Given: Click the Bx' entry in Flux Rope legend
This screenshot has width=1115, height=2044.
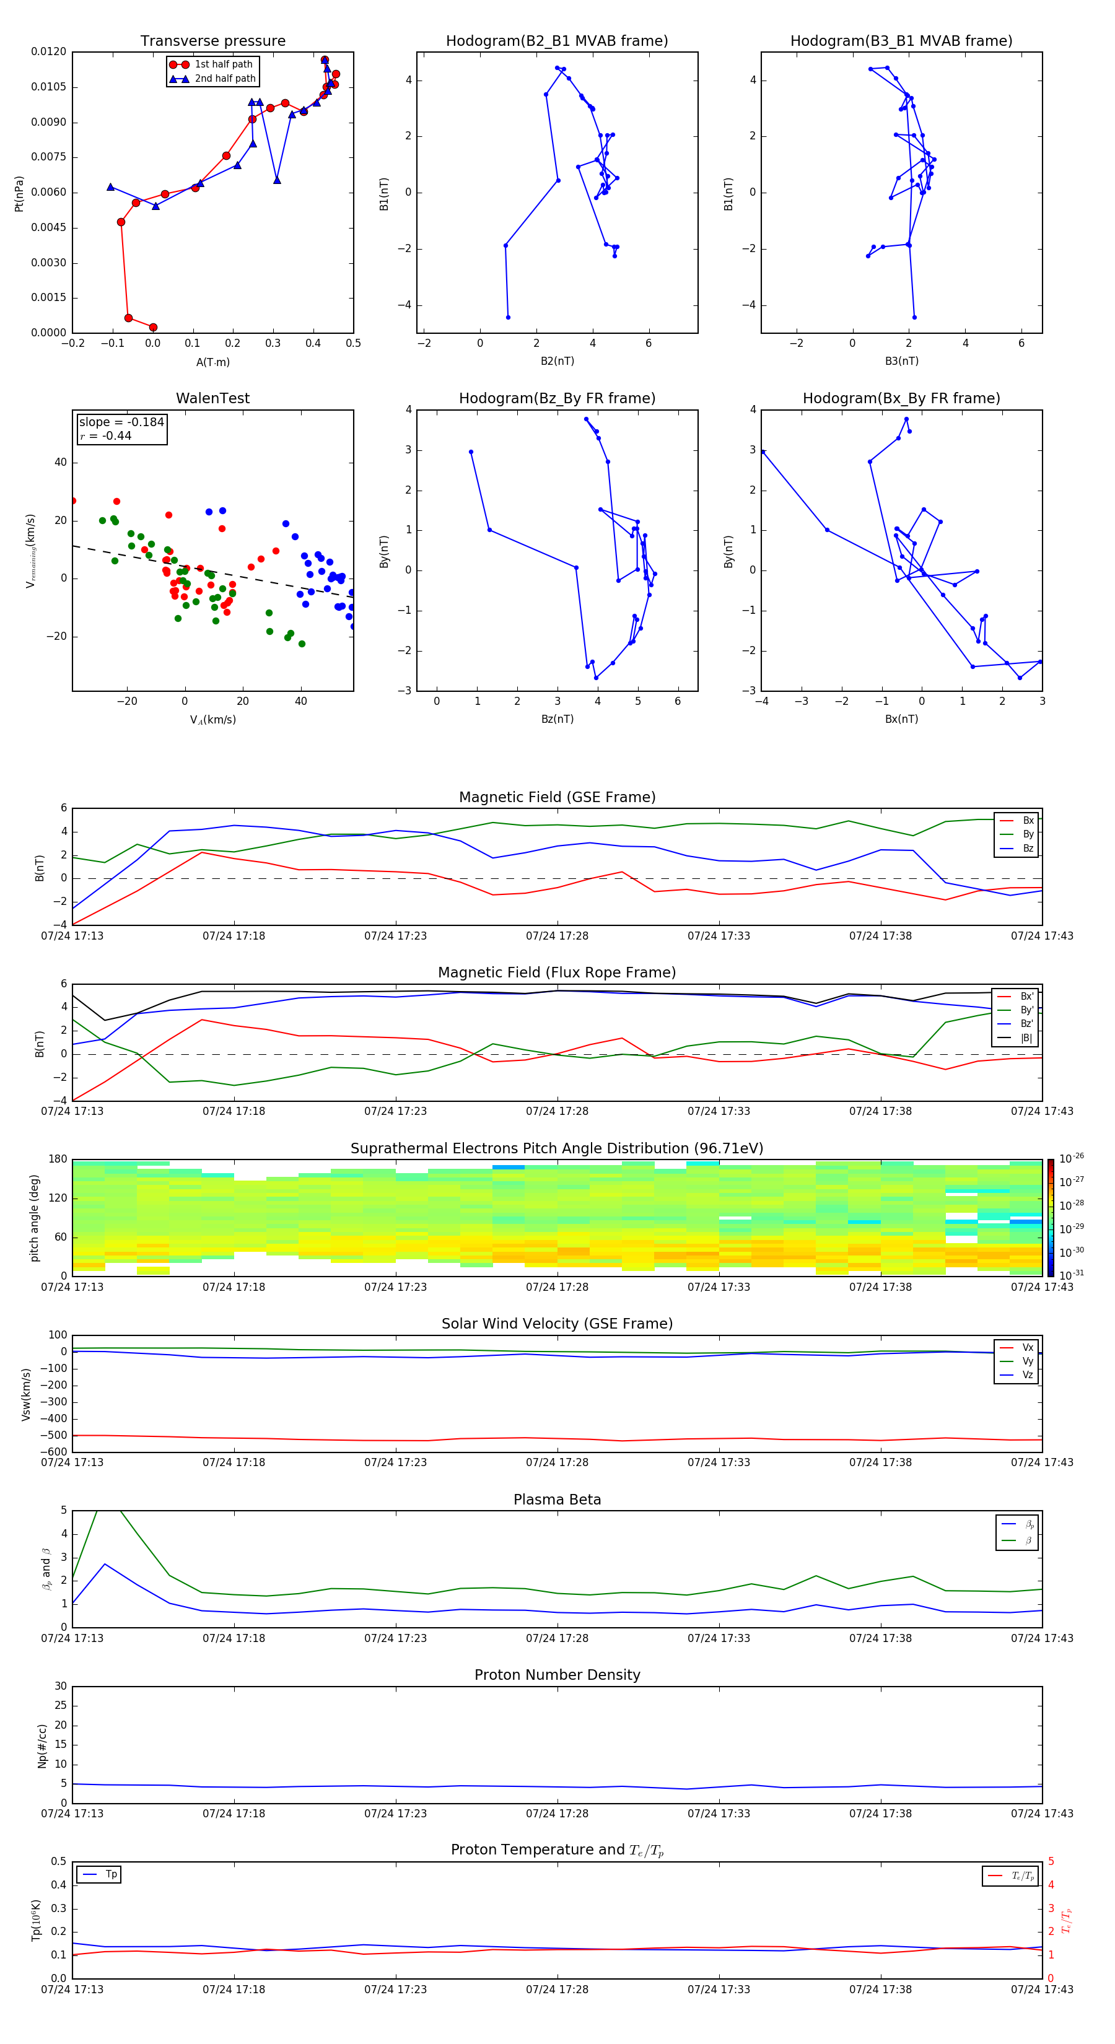Looking at the screenshot, I should [1015, 997].
